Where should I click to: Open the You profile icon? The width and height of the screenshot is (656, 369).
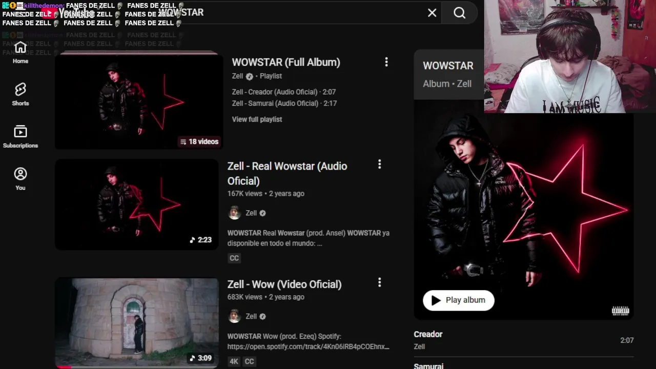20,179
